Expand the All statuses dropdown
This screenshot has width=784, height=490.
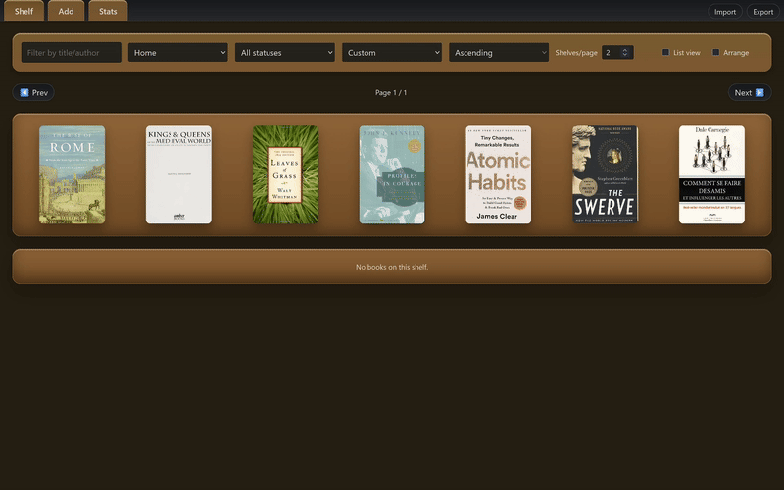[x=285, y=53]
